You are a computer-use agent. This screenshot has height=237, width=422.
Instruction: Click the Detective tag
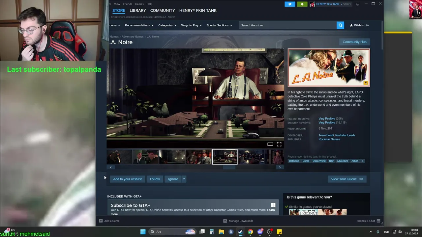[x=294, y=161]
